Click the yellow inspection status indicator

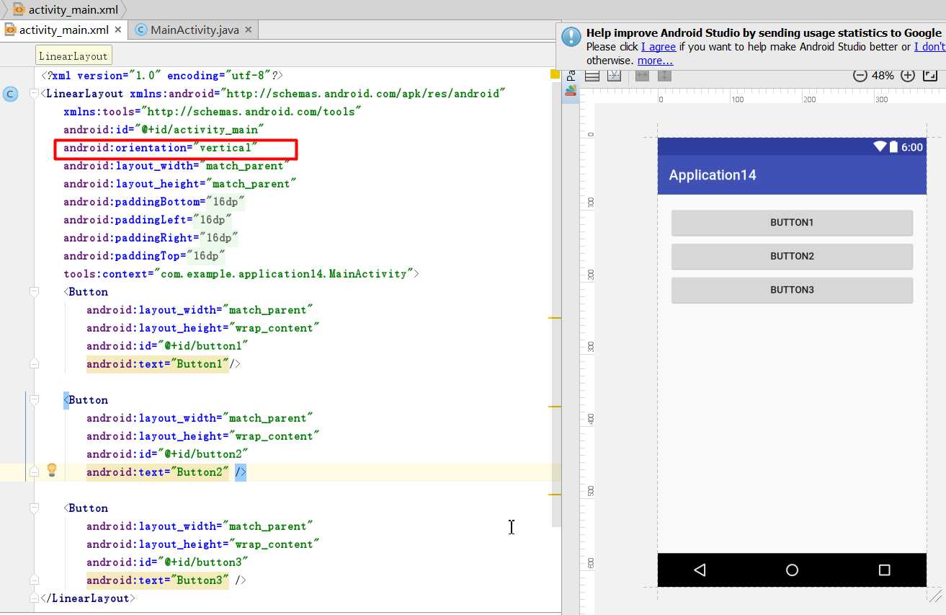(555, 74)
